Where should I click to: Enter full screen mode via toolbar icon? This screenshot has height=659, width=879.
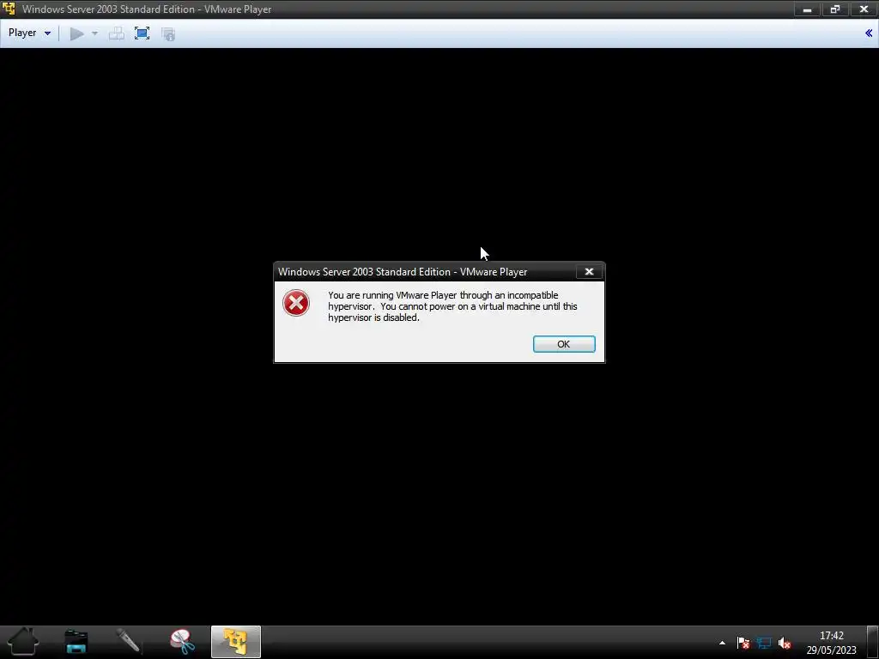tap(142, 33)
